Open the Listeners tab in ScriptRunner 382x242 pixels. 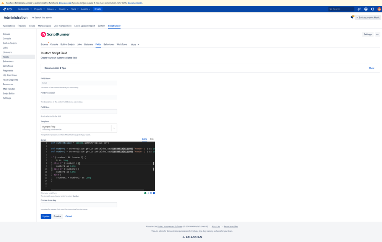point(88,45)
